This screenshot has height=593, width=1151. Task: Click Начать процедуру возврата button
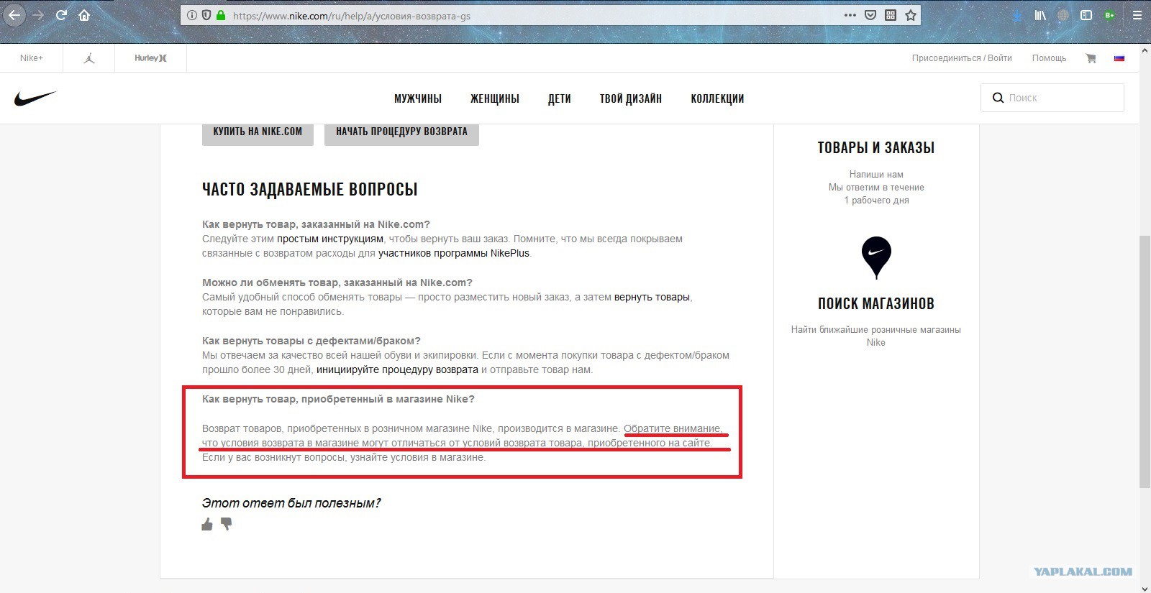[x=401, y=133]
